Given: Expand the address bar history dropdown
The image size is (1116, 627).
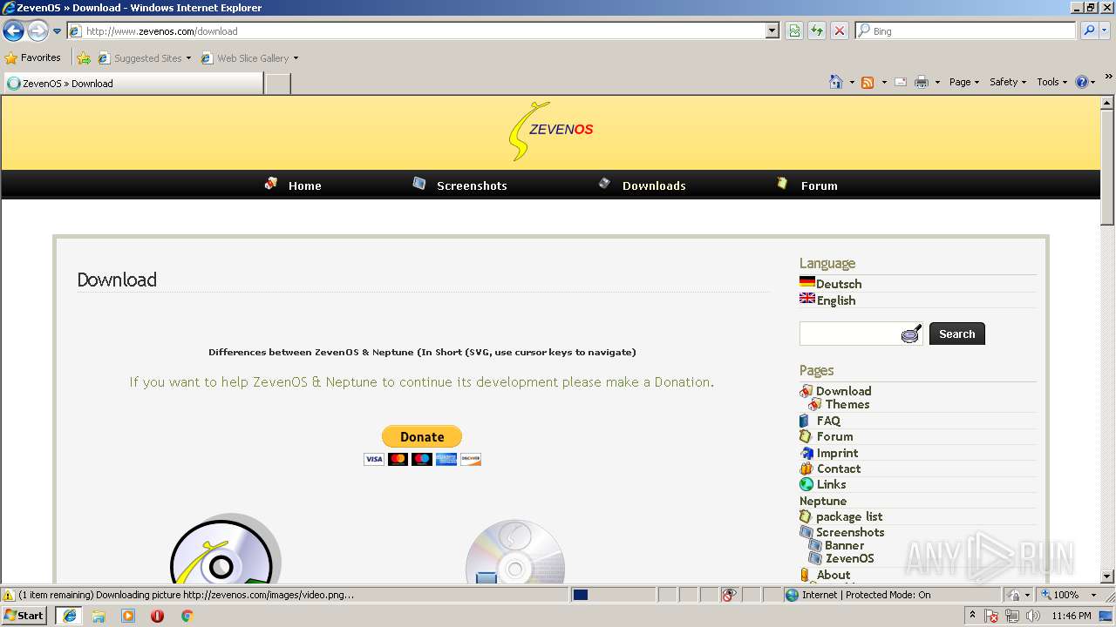Looking at the screenshot, I should coord(772,31).
